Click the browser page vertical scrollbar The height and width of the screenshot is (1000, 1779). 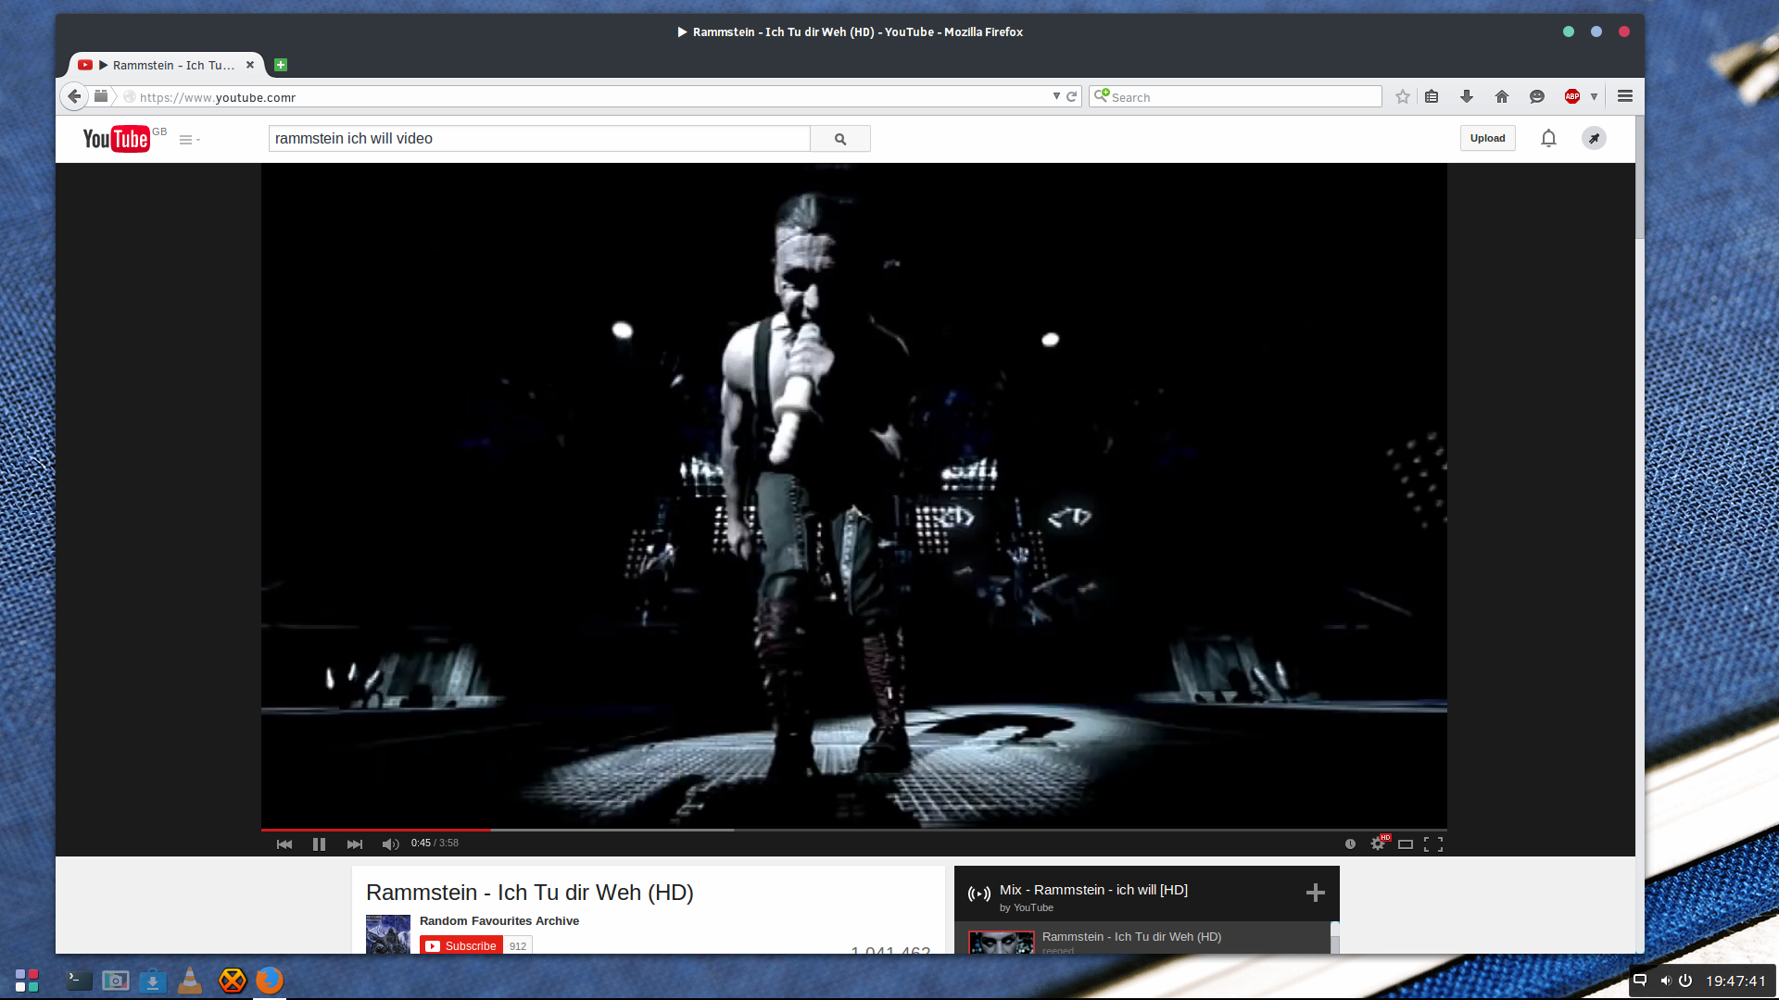pyautogui.click(x=1639, y=176)
